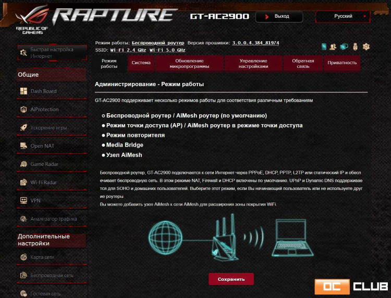Click the ROG Republic of Gamers logo
Screen dimensions: 391x298
[x=32, y=20]
